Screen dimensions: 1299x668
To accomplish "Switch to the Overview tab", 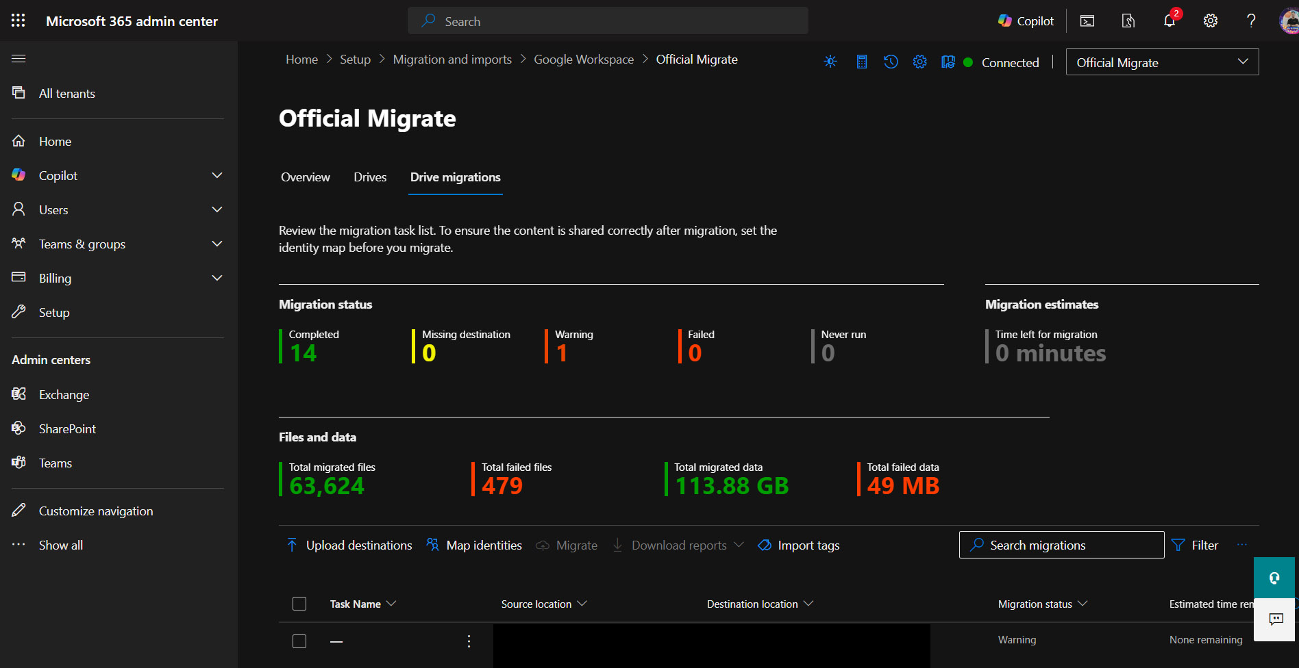I will pos(305,177).
